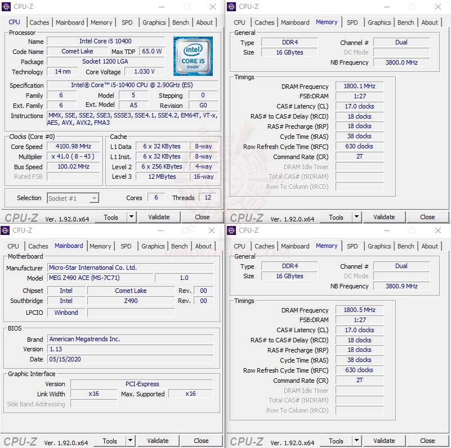Close the bottom-left CPU-Z Mainboard window with X
The image size is (451, 448).
click(x=212, y=230)
